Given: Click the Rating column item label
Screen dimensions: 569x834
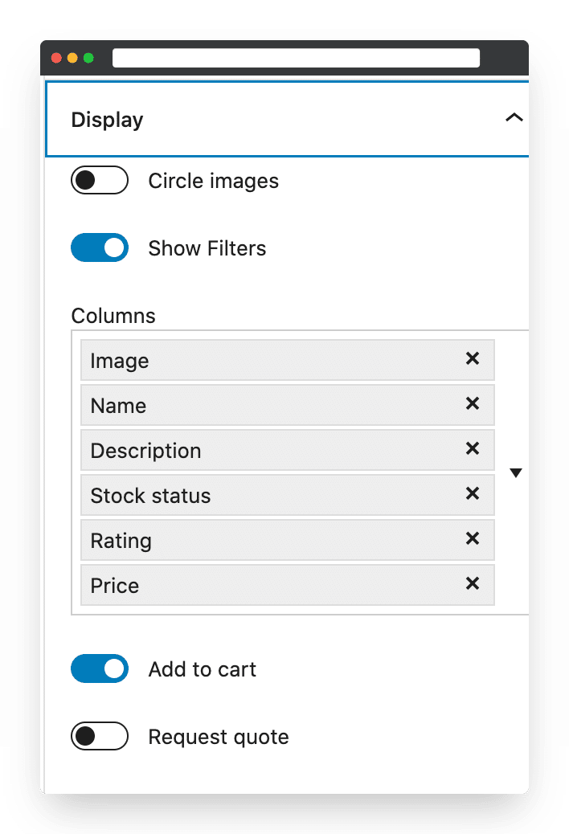Looking at the screenshot, I should tap(121, 541).
